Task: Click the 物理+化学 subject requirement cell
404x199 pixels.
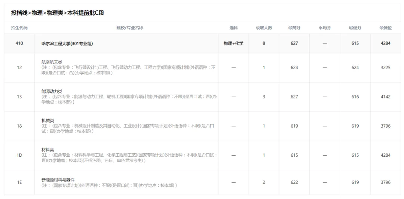Action: [x=233, y=43]
